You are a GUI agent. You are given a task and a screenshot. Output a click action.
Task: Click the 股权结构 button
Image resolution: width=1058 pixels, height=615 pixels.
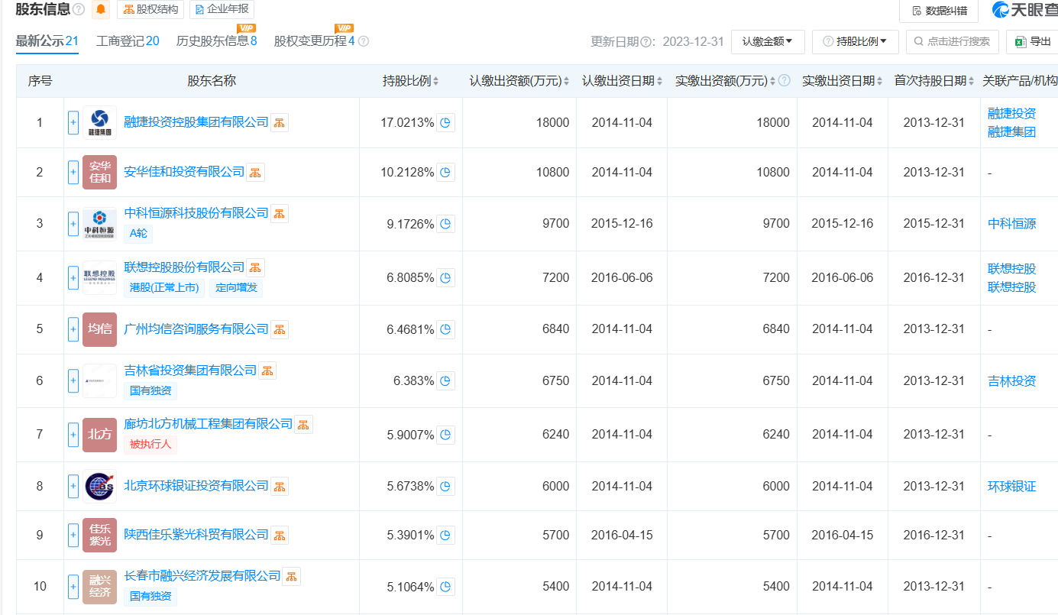coord(150,10)
